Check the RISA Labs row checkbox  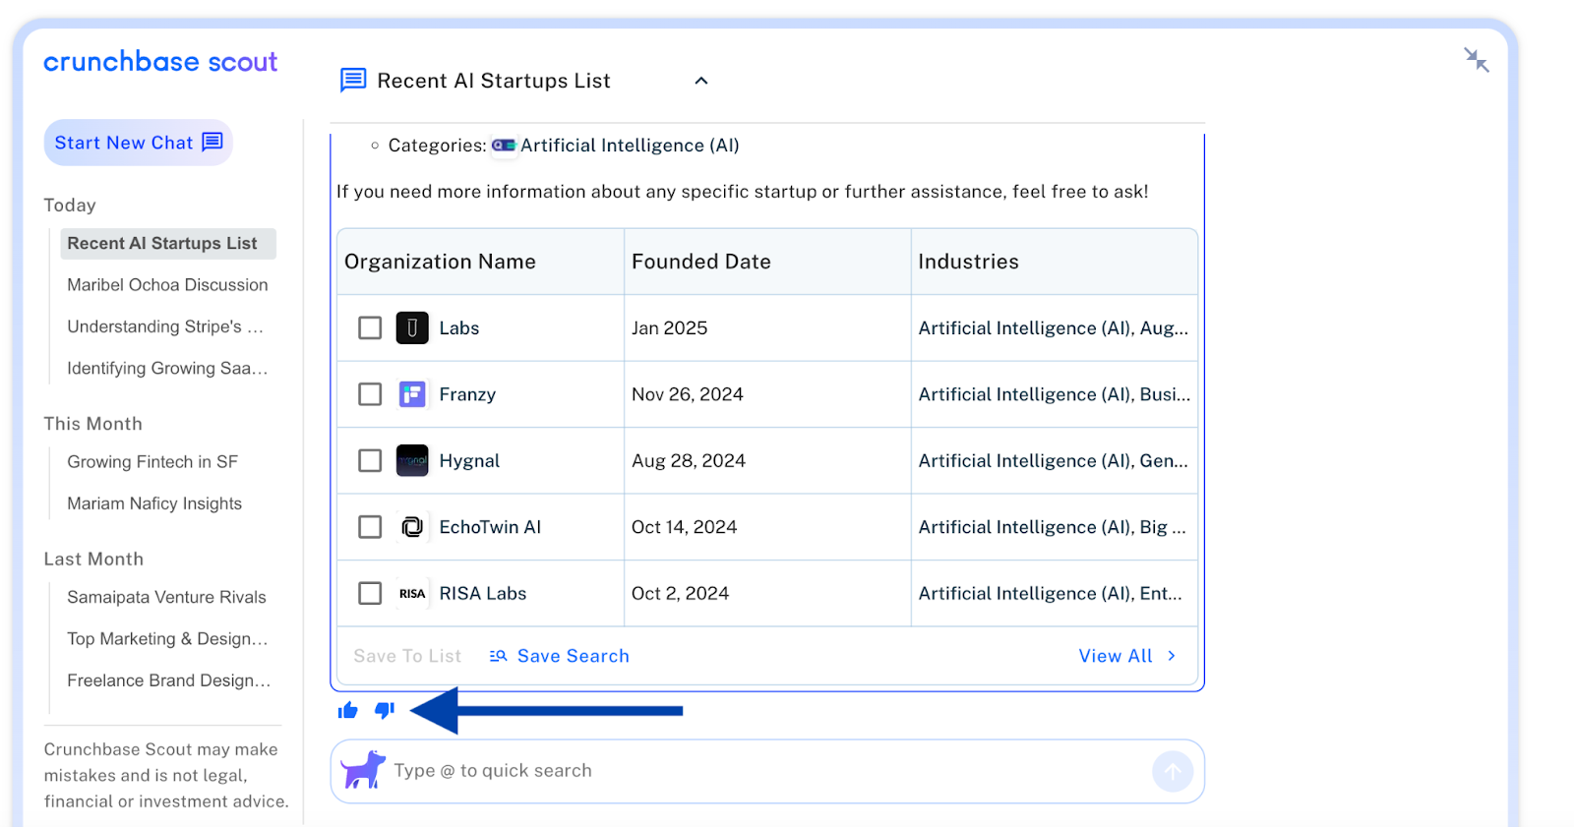click(x=370, y=593)
